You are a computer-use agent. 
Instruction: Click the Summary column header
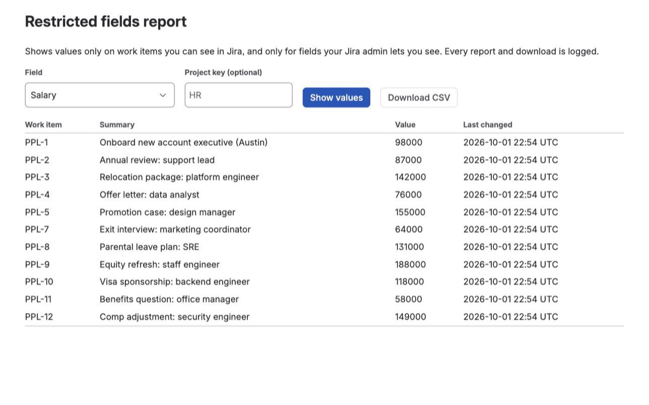[x=117, y=125]
